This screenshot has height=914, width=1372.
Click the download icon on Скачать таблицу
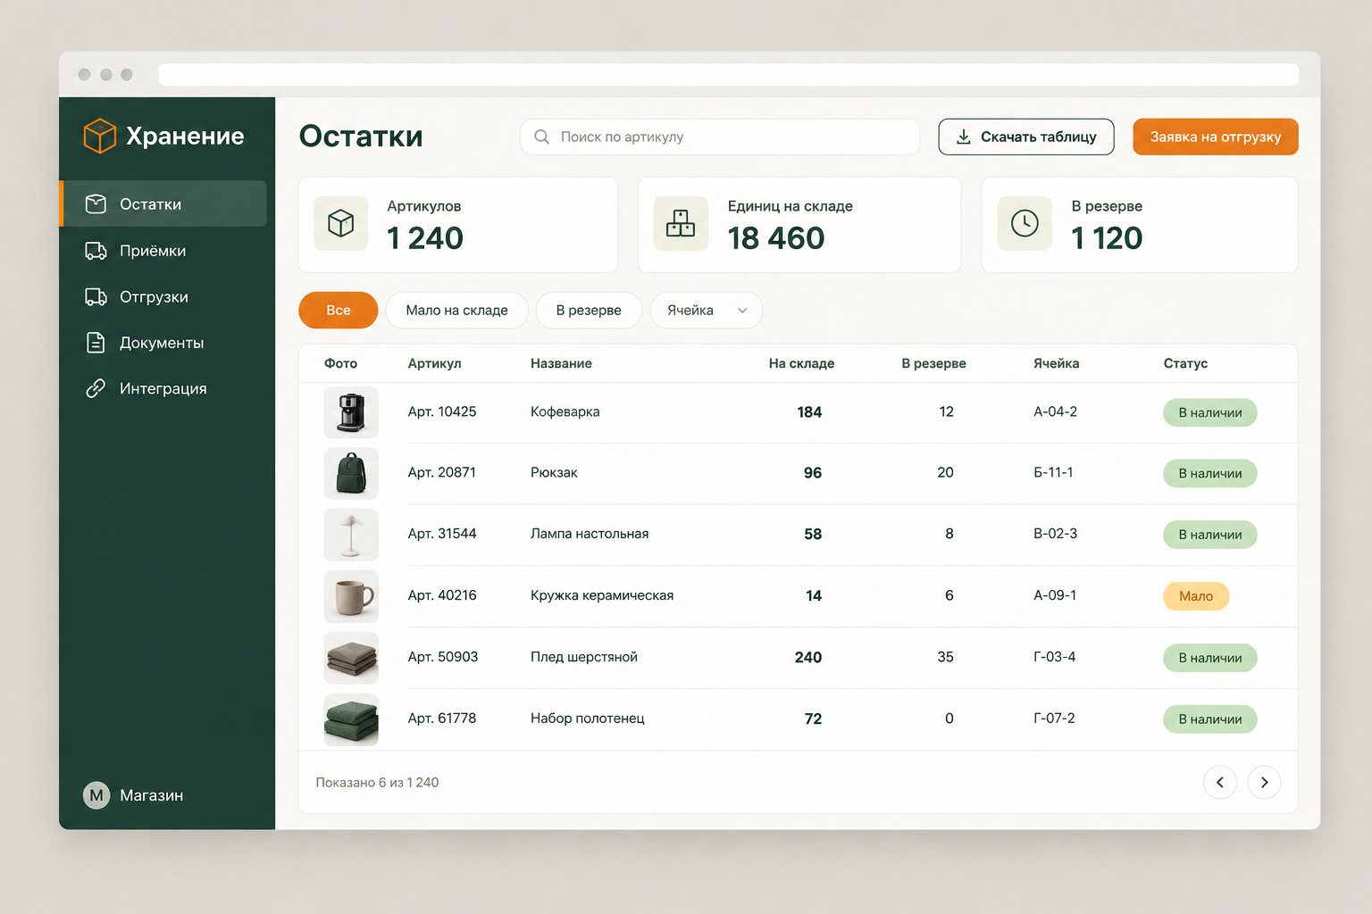(x=964, y=137)
